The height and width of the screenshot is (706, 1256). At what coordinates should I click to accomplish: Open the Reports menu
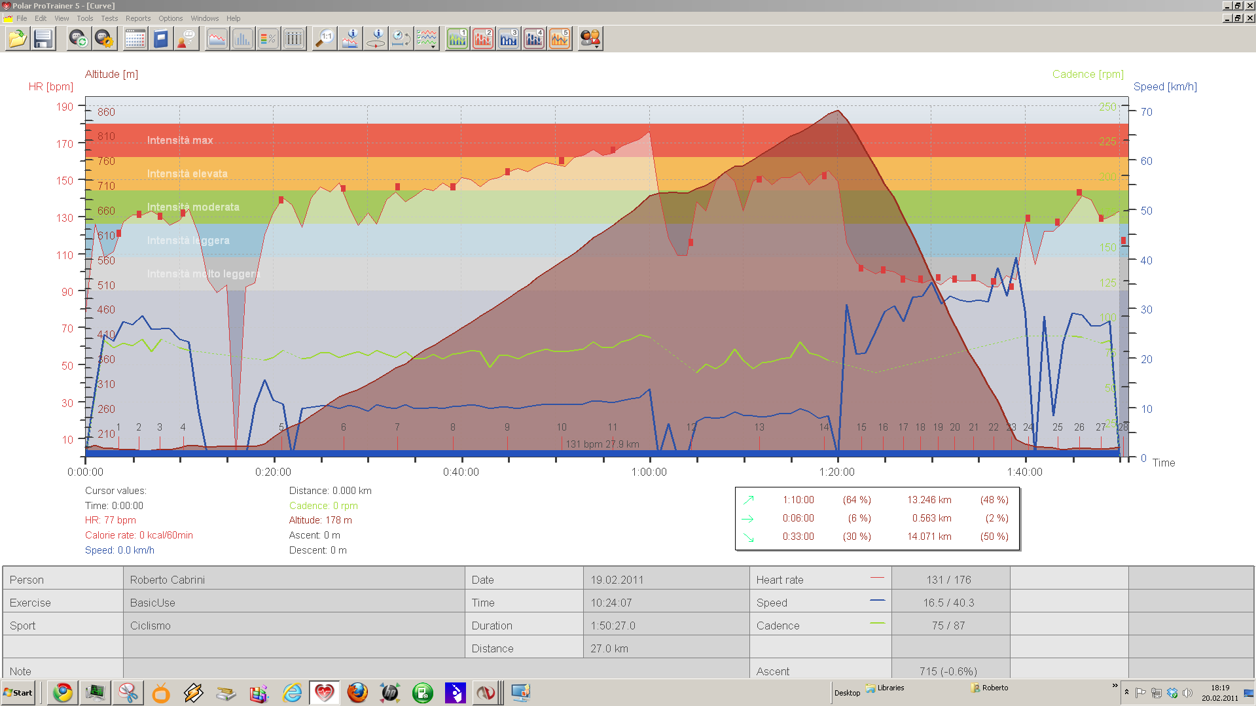pyautogui.click(x=138, y=18)
